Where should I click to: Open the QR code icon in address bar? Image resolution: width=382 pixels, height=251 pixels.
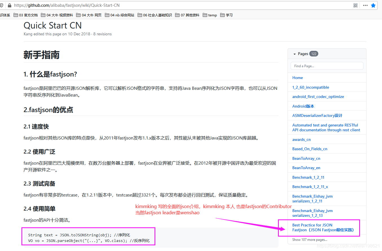(x=355, y=5)
